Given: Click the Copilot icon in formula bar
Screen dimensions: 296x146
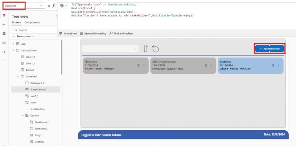Looking at the screenshot, I should 62,6.
